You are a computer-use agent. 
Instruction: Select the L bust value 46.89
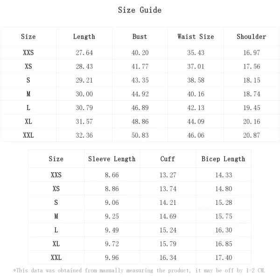pos(140,108)
